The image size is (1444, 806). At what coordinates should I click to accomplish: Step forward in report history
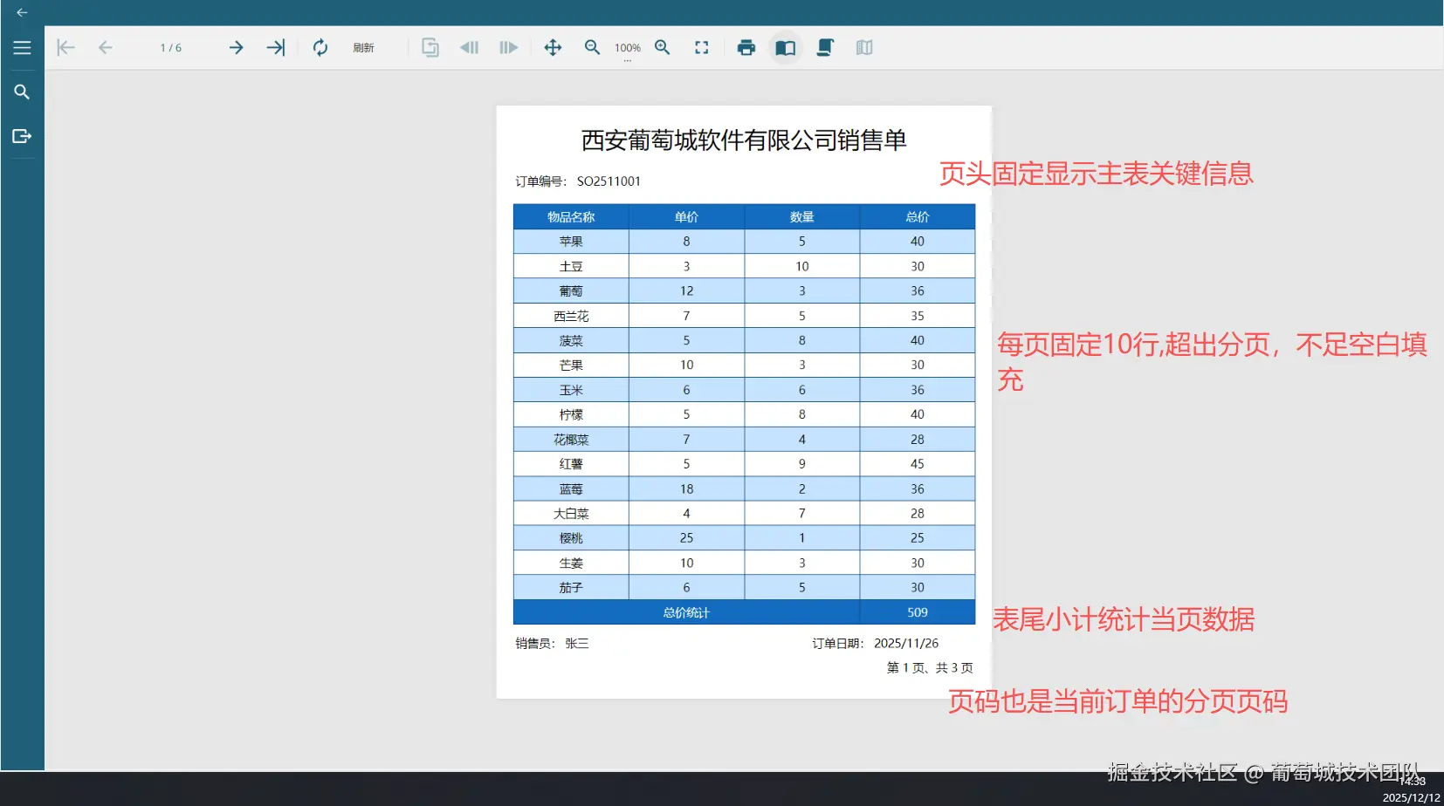pyautogui.click(x=509, y=48)
